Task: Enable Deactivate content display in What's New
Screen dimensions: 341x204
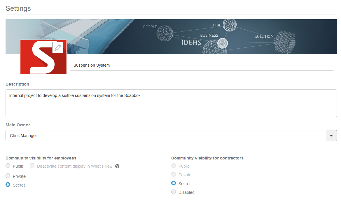Action: coord(32,166)
